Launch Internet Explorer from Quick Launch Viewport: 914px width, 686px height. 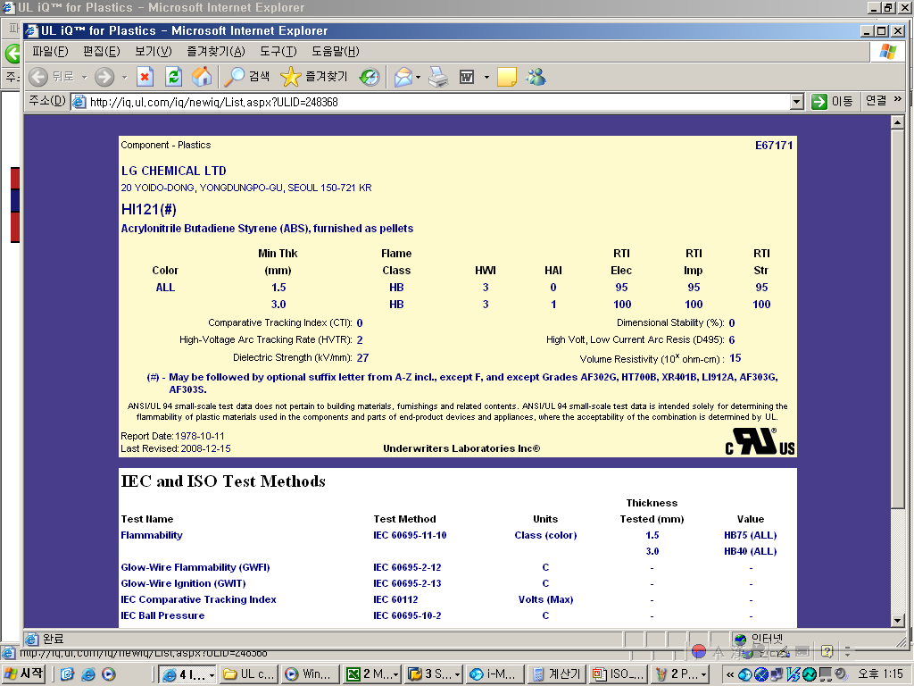tap(88, 674)
